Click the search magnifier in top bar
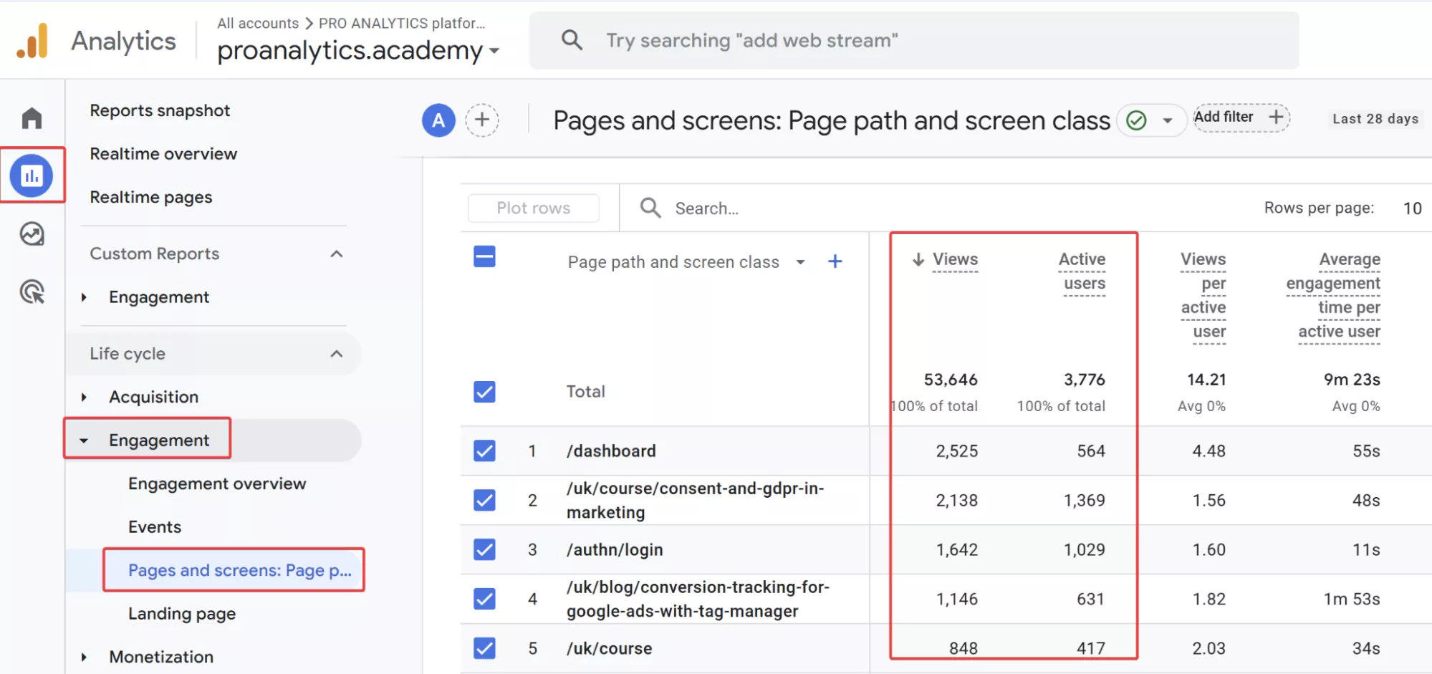The image size is (1432, 674). click(x=571, y=40)
